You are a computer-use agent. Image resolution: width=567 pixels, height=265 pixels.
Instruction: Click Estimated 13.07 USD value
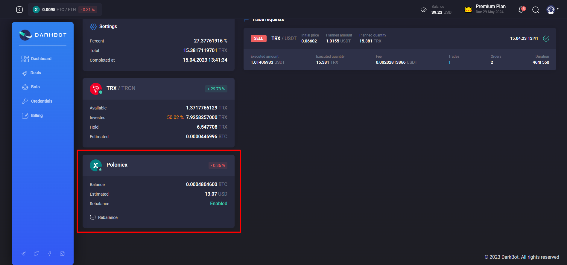216,194
